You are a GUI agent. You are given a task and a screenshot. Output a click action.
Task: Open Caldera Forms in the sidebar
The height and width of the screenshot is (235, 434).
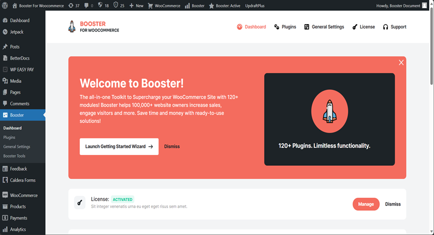coord(23,180)
